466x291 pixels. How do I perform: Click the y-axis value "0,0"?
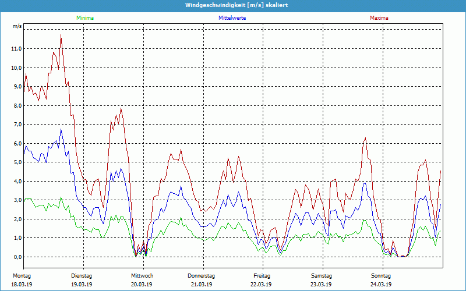click(17, 257)
